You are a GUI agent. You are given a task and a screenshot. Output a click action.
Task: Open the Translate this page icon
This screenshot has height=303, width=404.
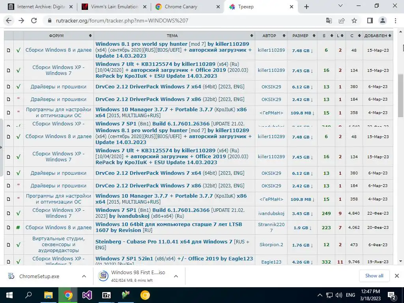(x=329, y=21)
